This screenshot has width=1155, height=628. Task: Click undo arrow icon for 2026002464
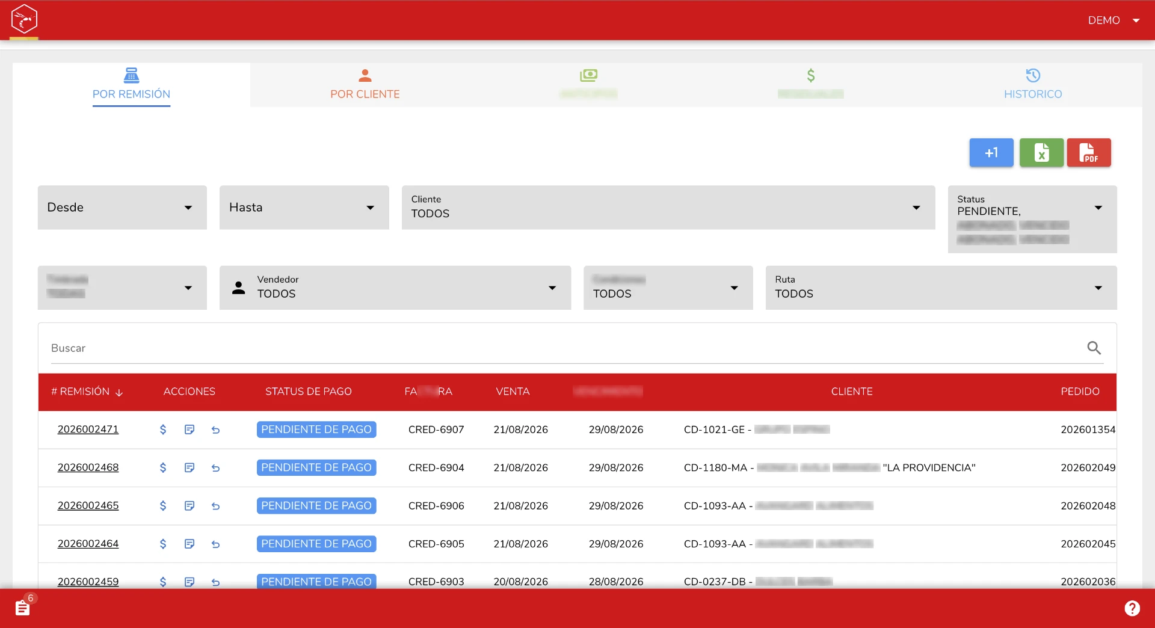[x=215, y=544]
